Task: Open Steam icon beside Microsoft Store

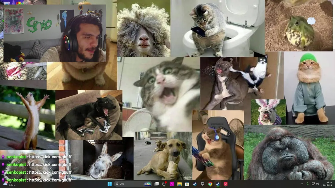Action: click(195, 184)
